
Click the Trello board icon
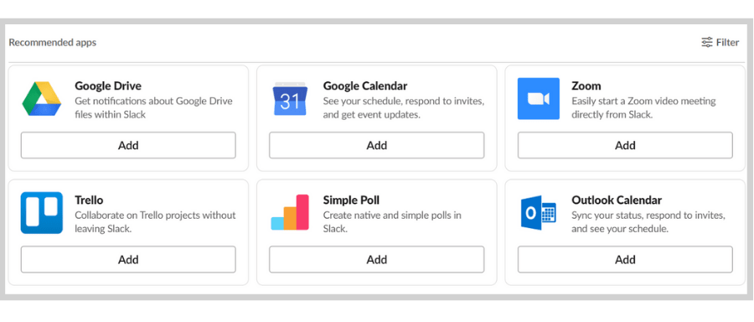coord(41,213)
